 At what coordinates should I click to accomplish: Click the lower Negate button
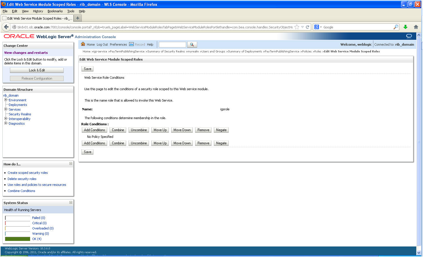click(x=221, y=143)
